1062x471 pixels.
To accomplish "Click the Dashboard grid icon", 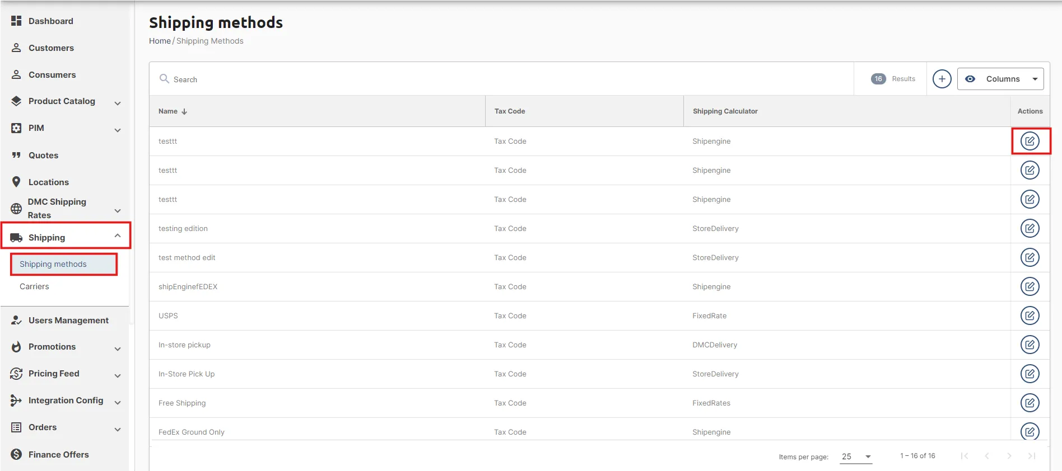I will pyautogui.click(x=16, y=21).
